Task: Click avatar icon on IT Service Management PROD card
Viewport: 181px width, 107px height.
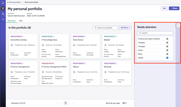Action: pyautogui.click(x=43, y=72)
